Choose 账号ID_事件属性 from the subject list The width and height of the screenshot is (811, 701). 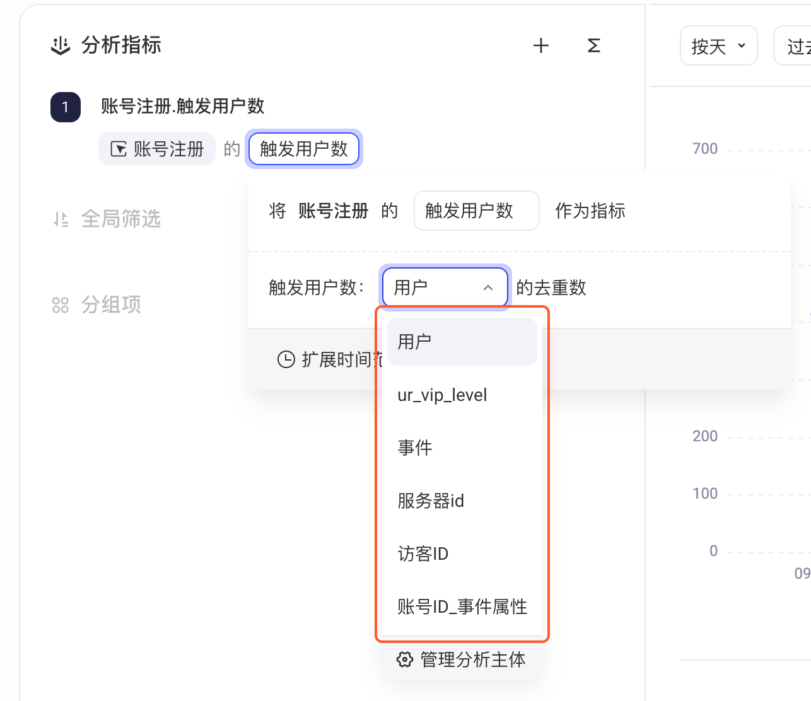462,606
